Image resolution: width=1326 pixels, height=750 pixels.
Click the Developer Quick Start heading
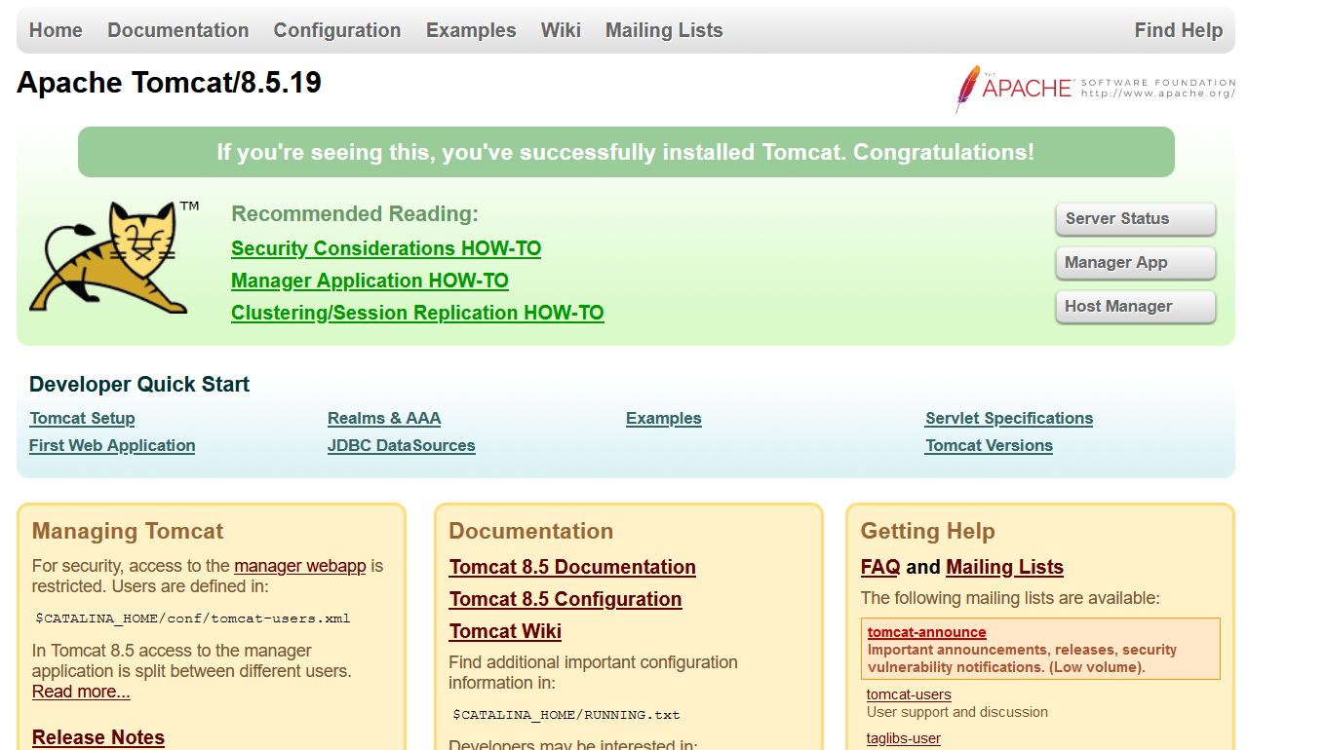(139, 385)
